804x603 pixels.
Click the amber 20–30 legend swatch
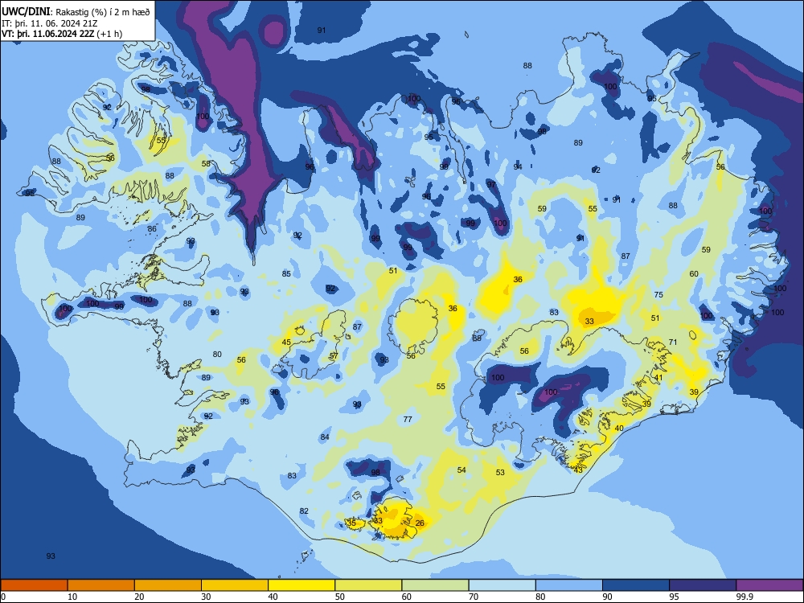click(168, 585)
